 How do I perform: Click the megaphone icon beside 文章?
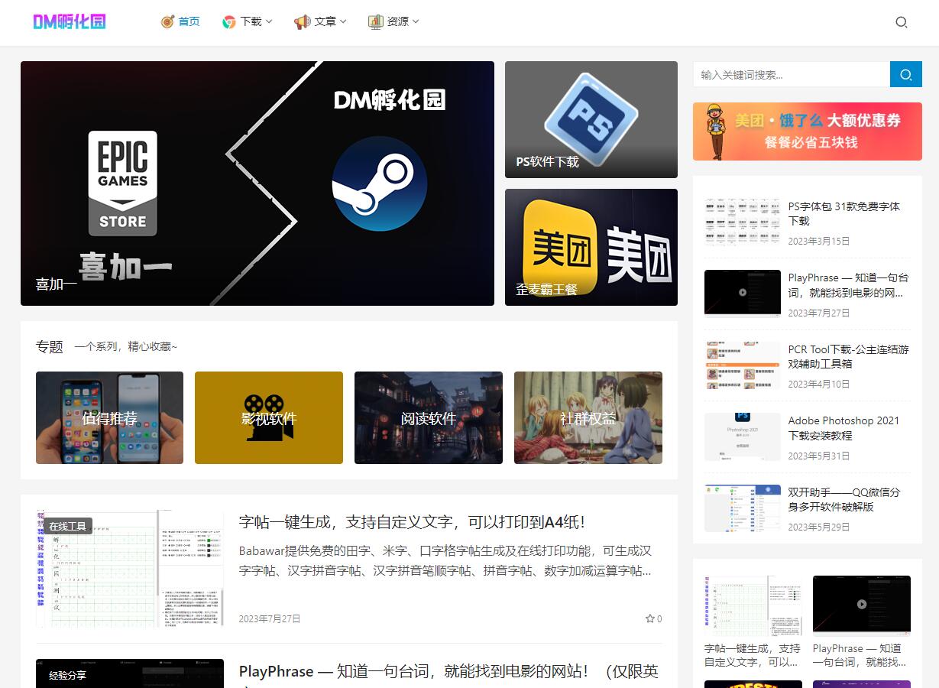click(302, 21)
